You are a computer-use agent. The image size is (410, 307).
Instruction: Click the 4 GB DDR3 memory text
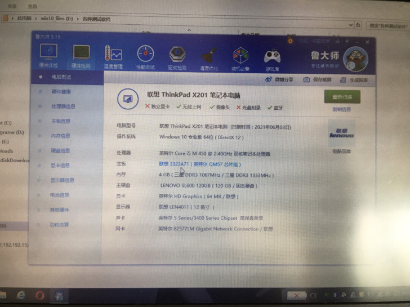pyautogui.click(x=216, y=175)
